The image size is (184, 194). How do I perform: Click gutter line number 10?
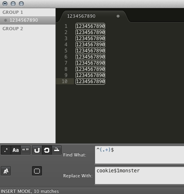pos(64,81)
